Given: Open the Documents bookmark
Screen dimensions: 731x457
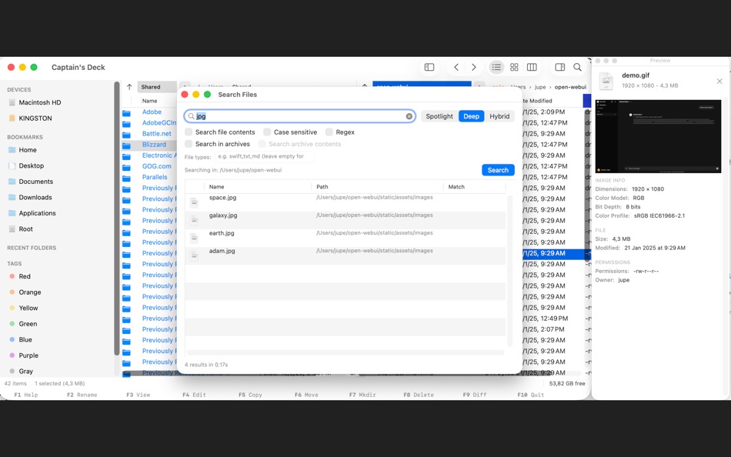Looking at the screenshot, I should [x=31, y=182].
